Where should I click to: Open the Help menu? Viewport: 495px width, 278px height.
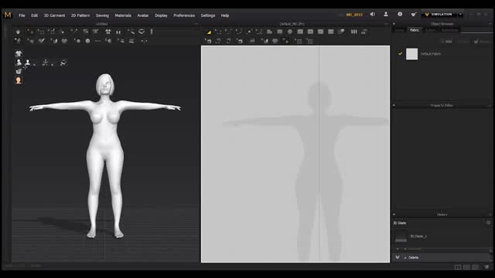point(225,15)
